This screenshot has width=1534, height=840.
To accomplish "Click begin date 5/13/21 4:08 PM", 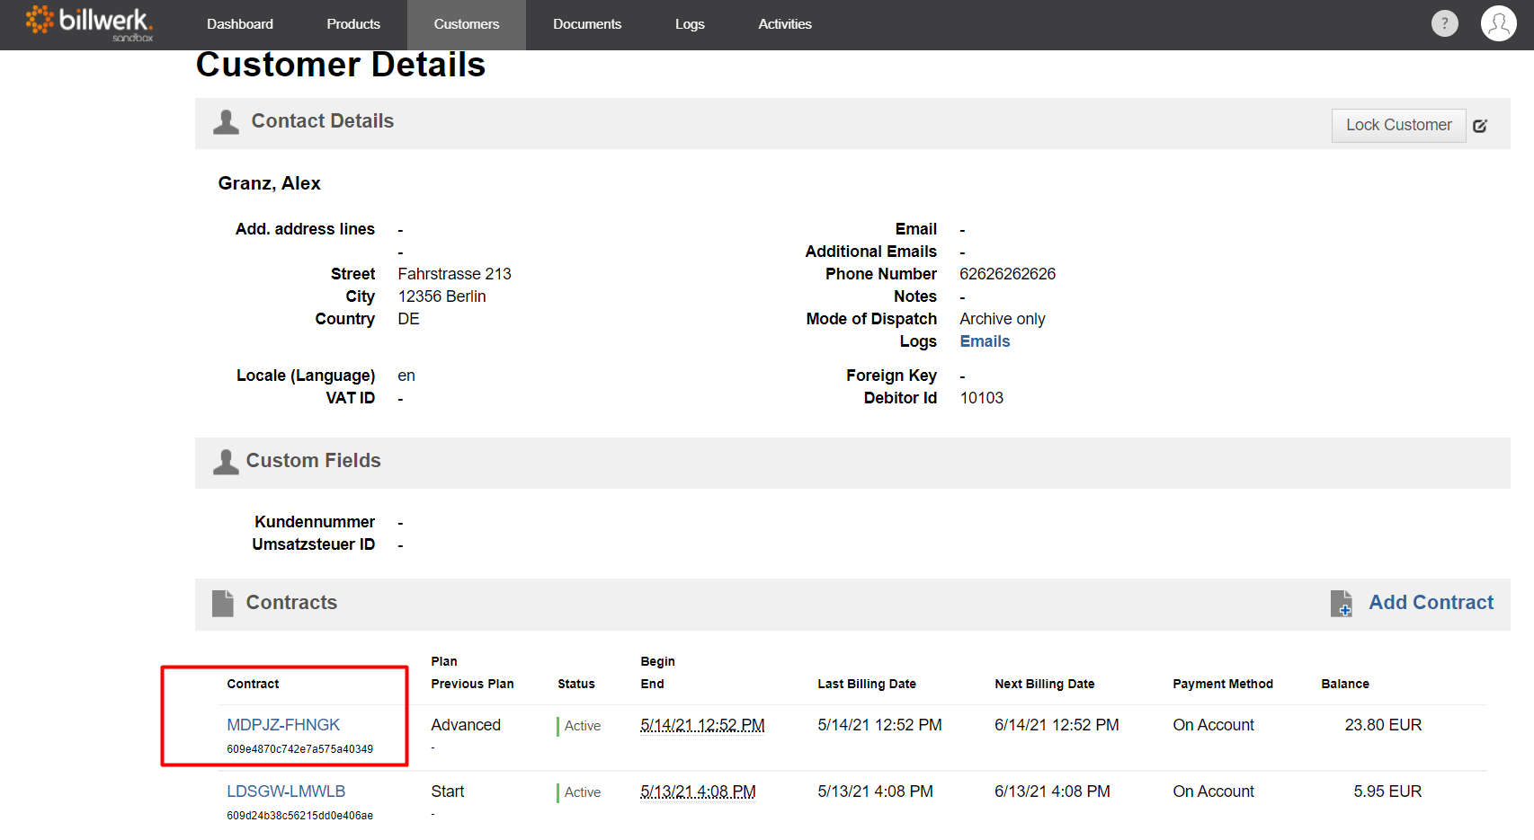I will click(698, 791).
